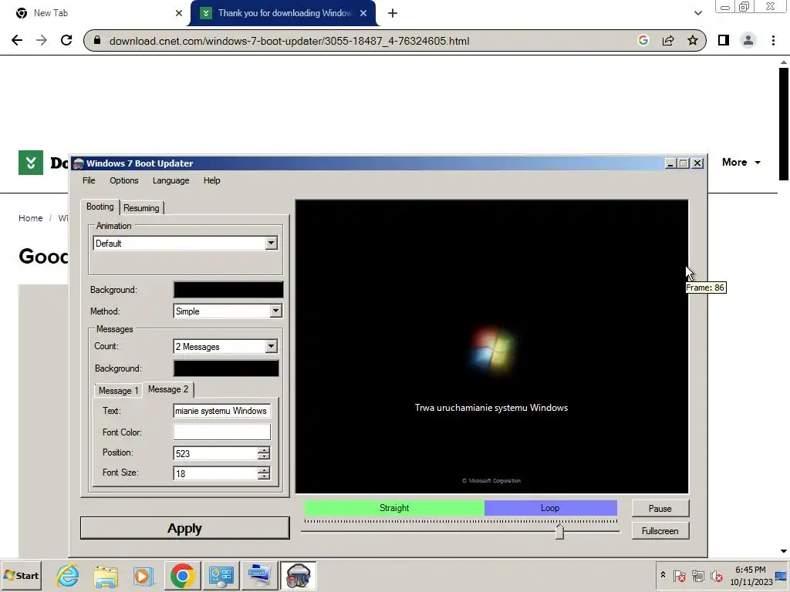Click the Boot Updater title bar icon
Image resolution: width=790 pixels, height=592 pixels.
pyautogui.click(x=78, y=163)
